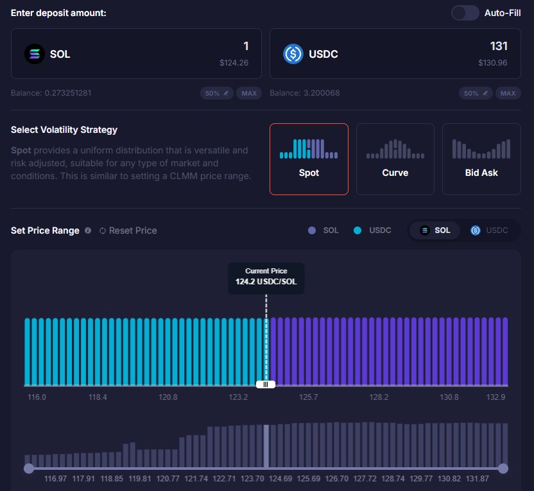Click the right price range slider handle
Screen dimensions: 534x491
(503, 469)
